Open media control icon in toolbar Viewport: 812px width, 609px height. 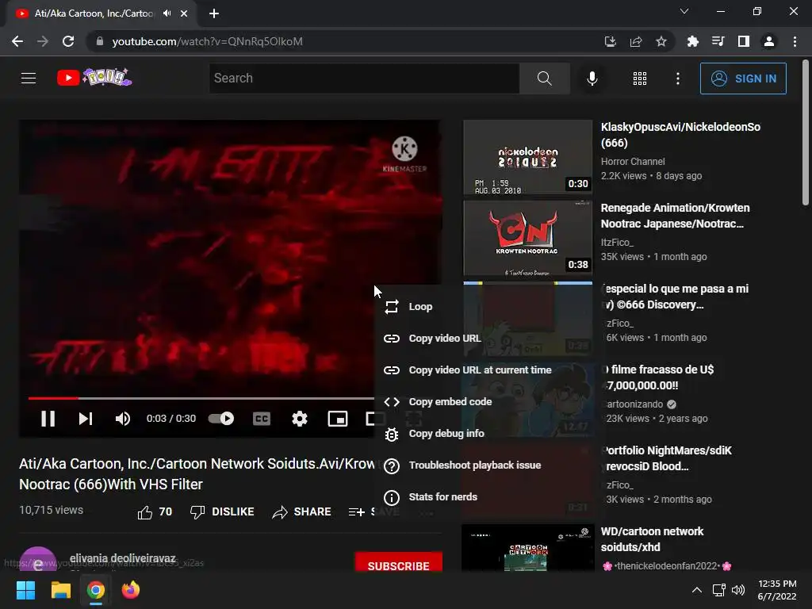(x=718, y=41)
